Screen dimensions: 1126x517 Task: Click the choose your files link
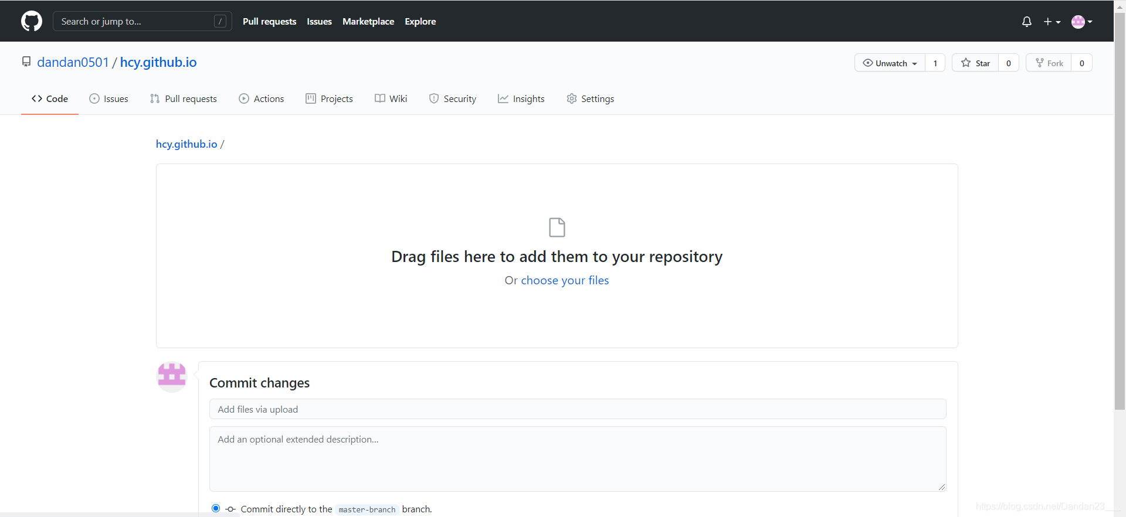[565, 280]
